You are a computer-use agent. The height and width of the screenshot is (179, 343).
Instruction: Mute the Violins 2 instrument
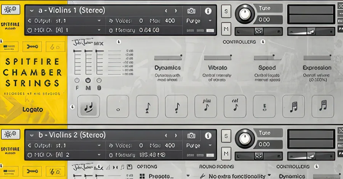(226, 153)
